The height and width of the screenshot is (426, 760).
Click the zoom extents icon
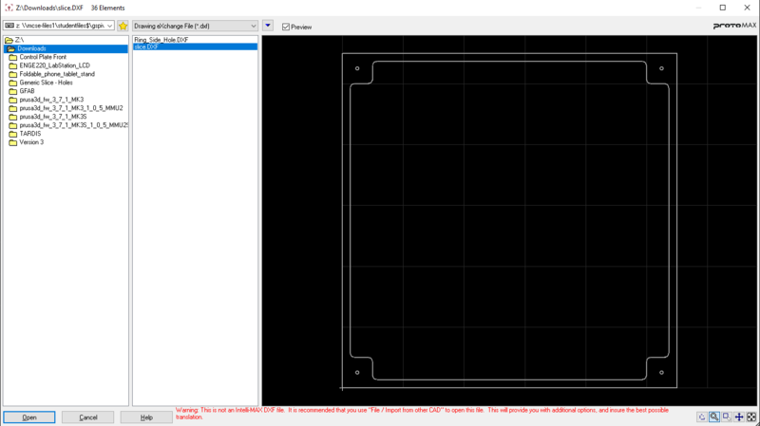(x=751, y=417)
